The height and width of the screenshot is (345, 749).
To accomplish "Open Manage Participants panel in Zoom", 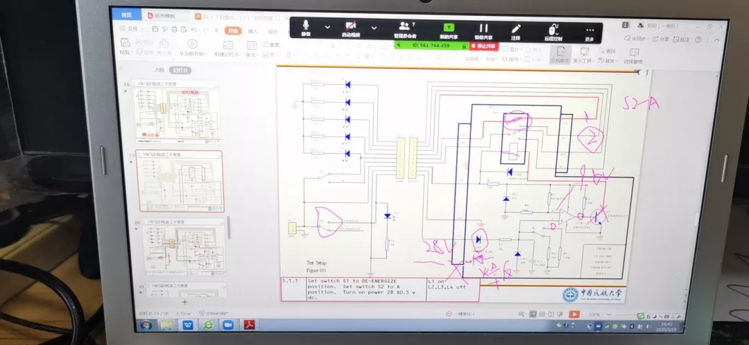I will pyautogui.click(x=404, y=28).
